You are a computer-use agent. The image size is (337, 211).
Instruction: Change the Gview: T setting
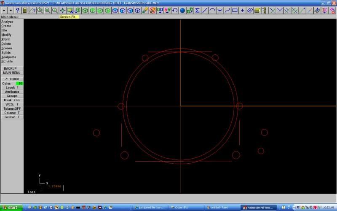[x=12, y=117]
